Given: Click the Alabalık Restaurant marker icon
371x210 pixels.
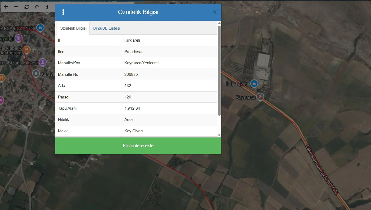Looking at the screenshot, I should 26,50.
